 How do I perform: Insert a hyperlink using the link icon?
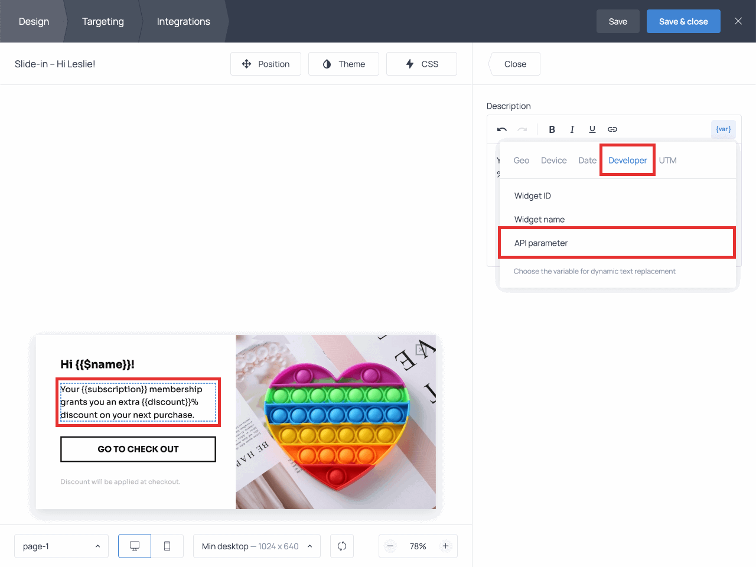click(612, 129)
